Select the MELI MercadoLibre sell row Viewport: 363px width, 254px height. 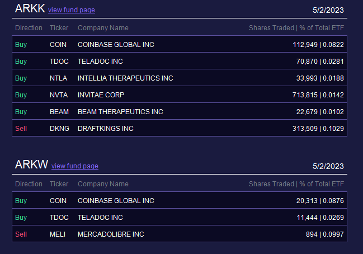point(180,234)
